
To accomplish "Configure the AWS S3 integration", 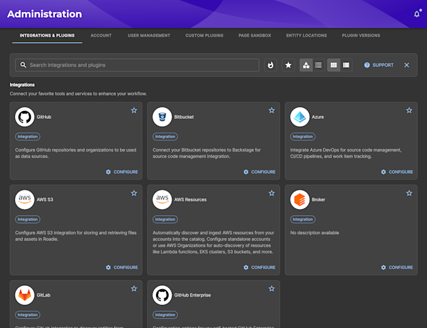I will (122, 267).
